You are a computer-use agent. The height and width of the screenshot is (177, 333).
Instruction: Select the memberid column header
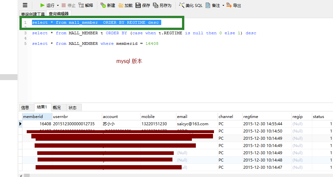click(x=37, y=116)
